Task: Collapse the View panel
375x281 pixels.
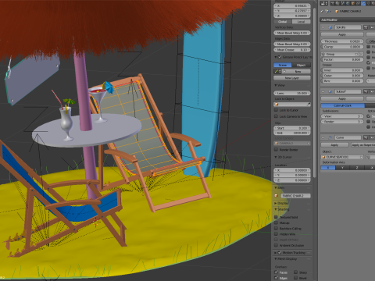Action: (276, 85)
